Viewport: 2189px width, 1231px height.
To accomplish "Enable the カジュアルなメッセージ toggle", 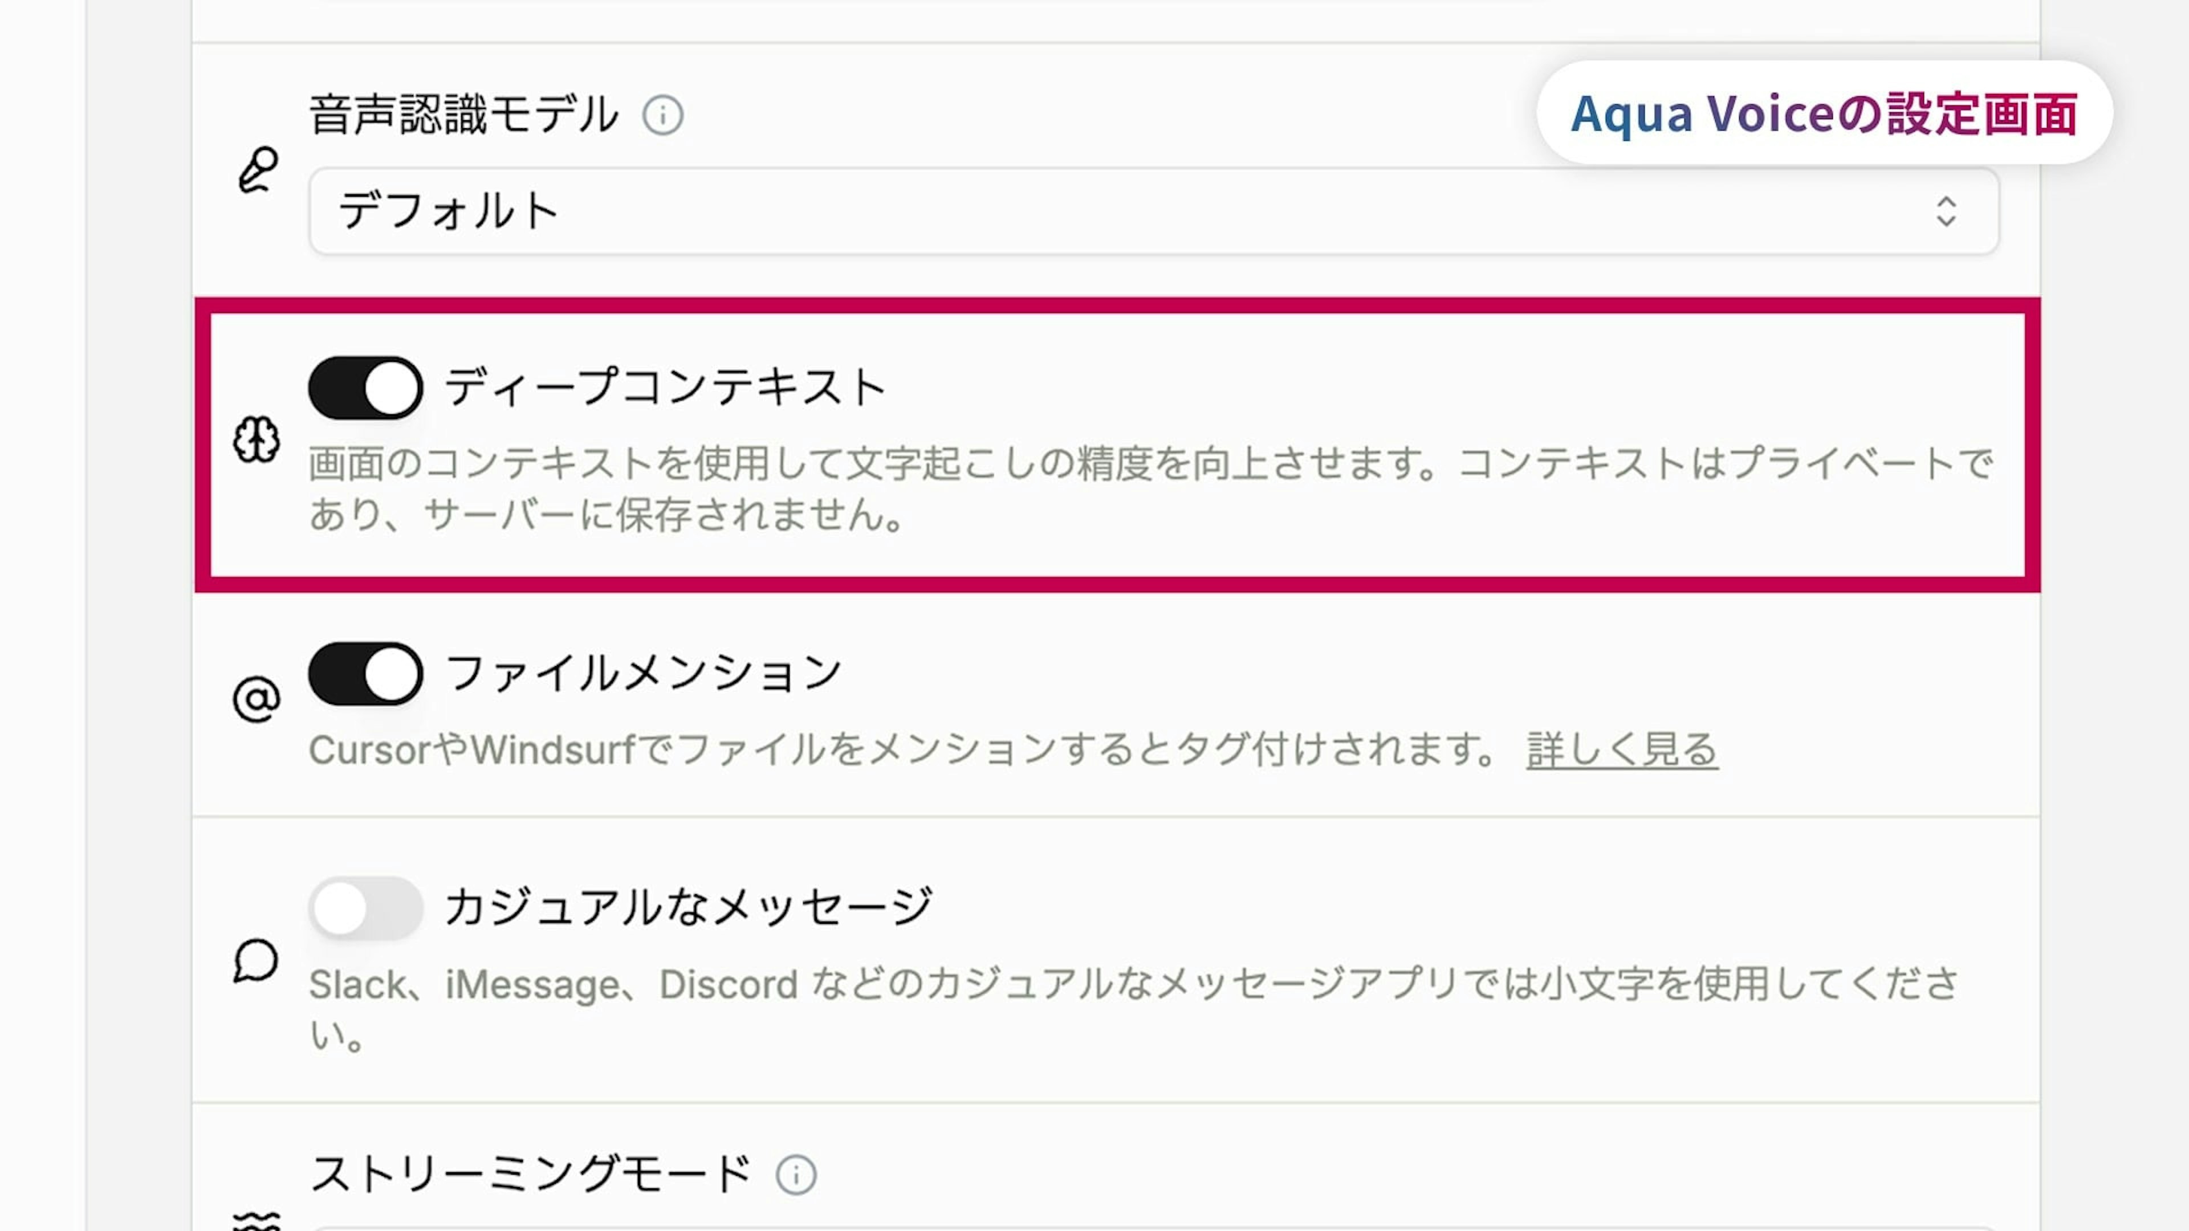I will (365, 908).
